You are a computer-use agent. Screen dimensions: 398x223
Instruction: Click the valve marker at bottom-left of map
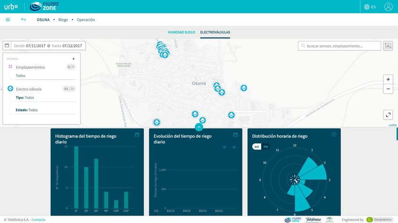coord(156,122)
